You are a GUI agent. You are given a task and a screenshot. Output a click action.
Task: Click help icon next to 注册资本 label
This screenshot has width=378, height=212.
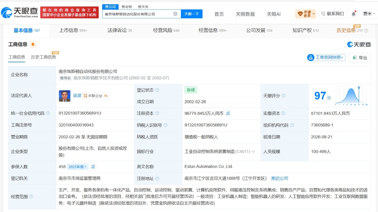pos(157,113)
